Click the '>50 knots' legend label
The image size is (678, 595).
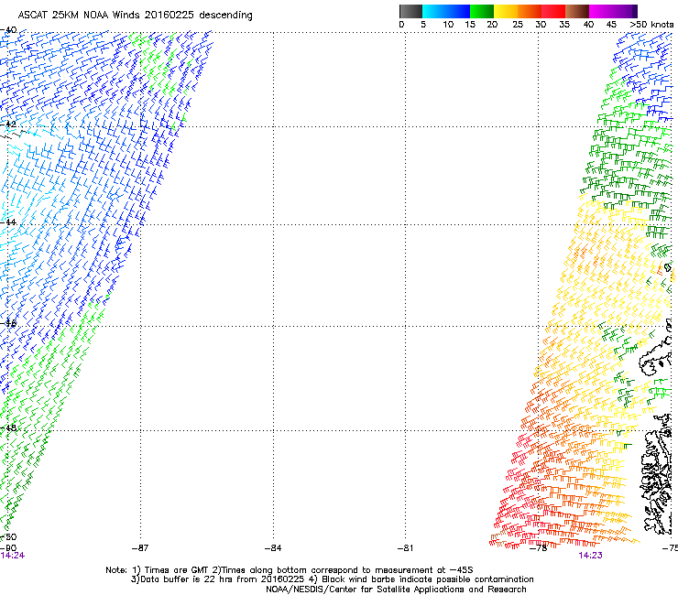pos(651,25)
